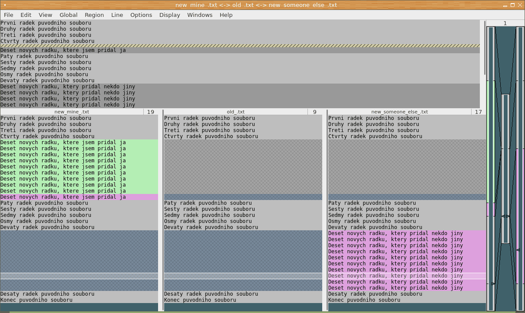Open the Options menu

click(141, 15)
